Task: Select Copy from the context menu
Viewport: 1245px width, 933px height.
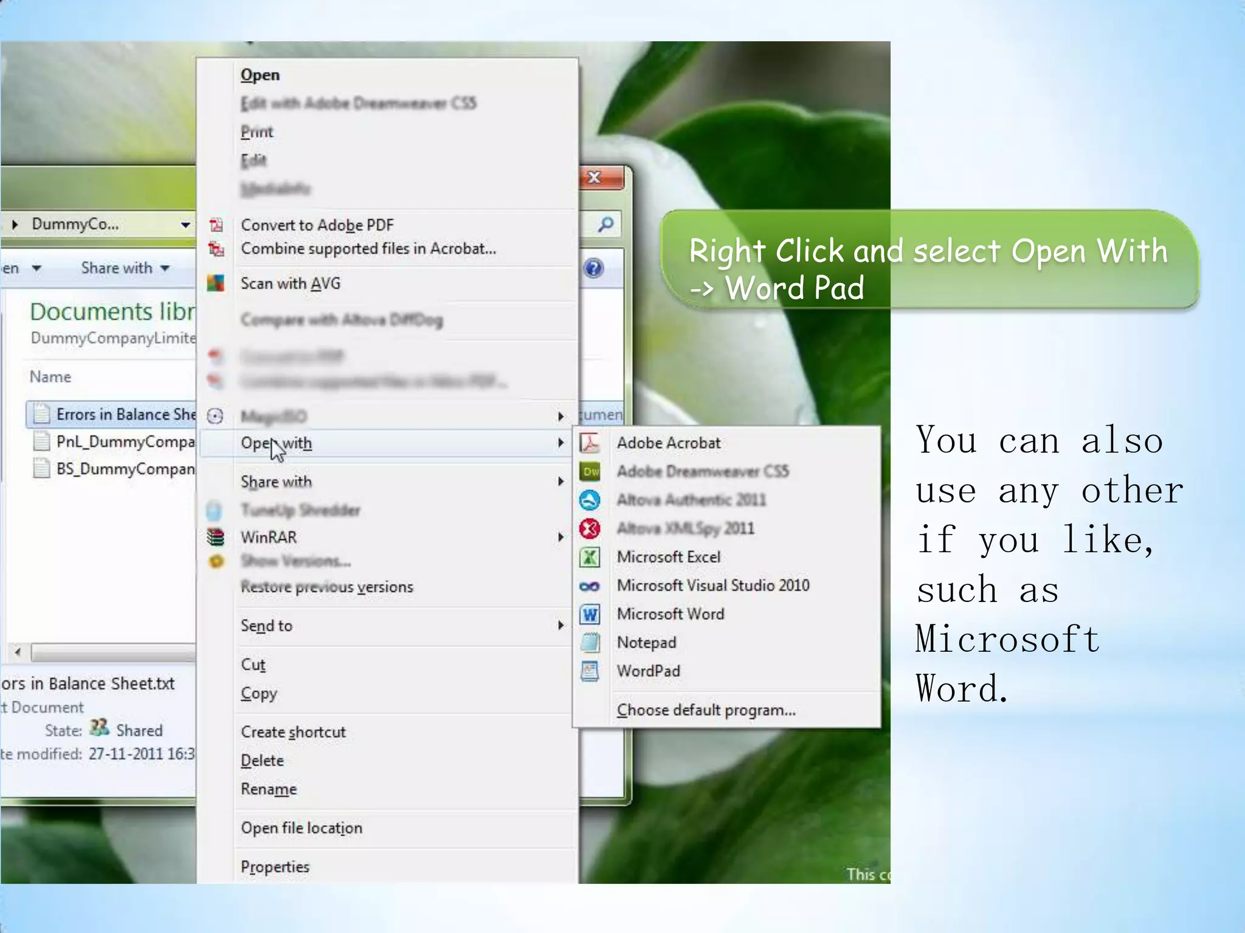Action: coord(259,693)
